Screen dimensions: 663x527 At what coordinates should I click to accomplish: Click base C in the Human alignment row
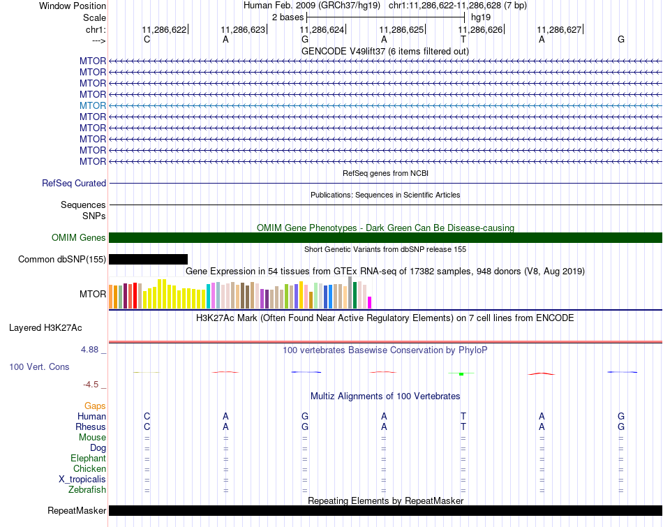pos(147,416)
